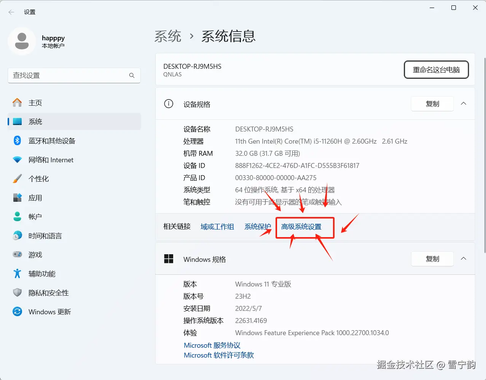Click the back arrow icon in the title bar
486x380 pixels.
(11, 12)
